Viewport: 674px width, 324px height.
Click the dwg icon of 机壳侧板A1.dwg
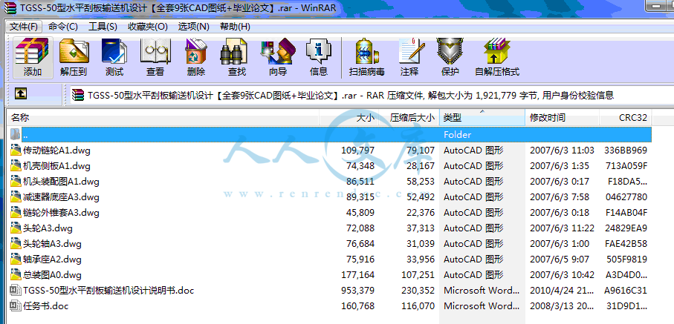point(16,165)
